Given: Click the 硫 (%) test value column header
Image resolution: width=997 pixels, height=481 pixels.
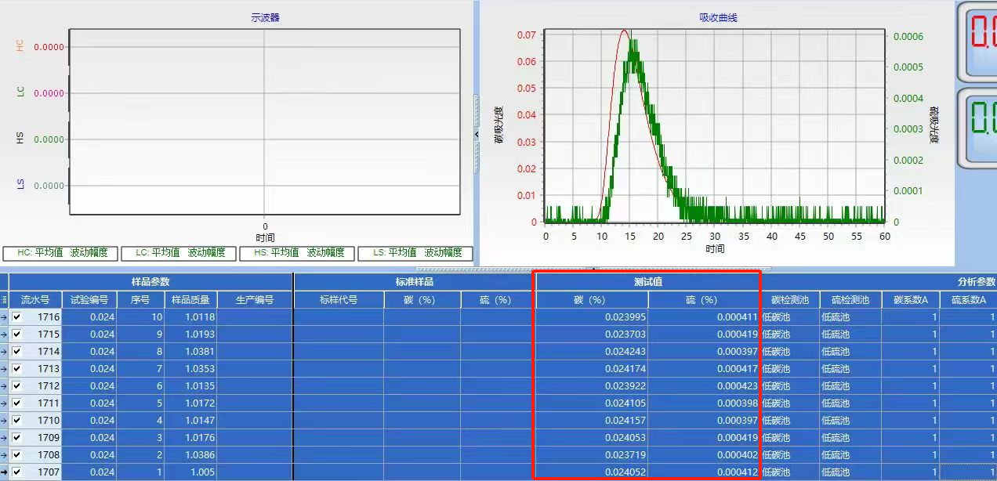Looking at the screenshot, I should coord(705,299).
